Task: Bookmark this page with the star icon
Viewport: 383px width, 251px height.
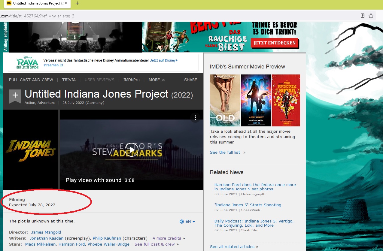Action: tap(371, 16)
